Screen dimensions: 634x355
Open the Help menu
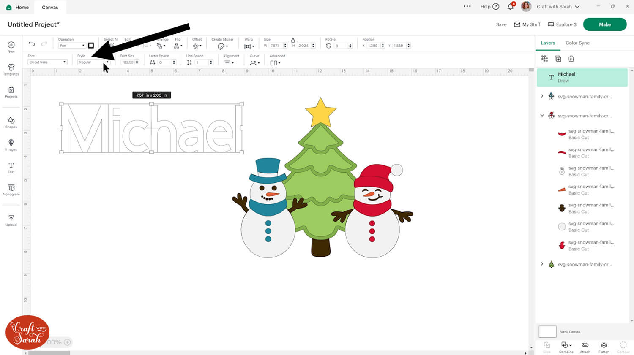coord(489,7)
